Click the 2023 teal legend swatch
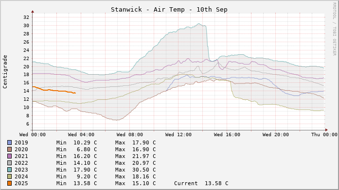This screenshot has width=339, height=190. point(10,170)
